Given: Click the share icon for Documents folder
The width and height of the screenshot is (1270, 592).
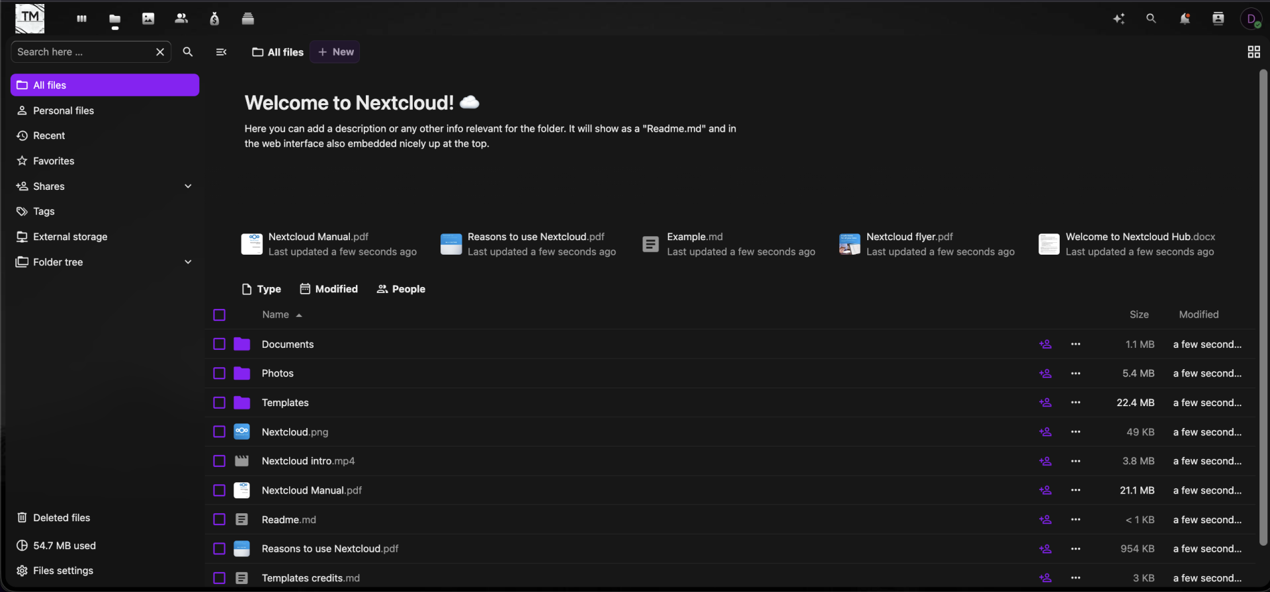Looking at the screenshot, I should 1045,344.
